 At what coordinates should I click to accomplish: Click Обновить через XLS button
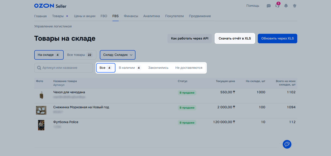pos(277,39)
